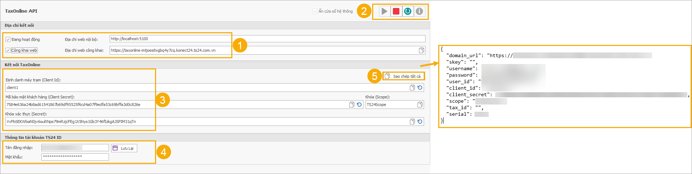Screen dimensions: 692x174
Task: Click the 'Sao chép tất cả' button
Action: (x=403, y=76)
